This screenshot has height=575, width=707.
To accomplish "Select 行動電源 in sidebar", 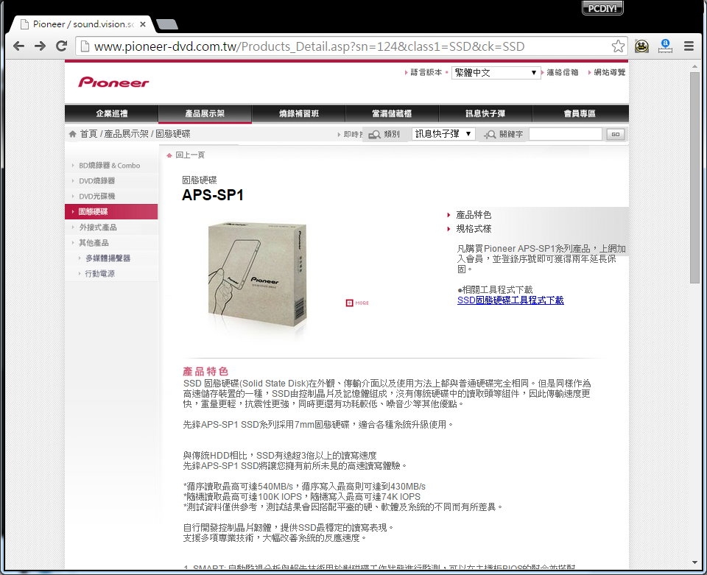I will coord(99,274).
